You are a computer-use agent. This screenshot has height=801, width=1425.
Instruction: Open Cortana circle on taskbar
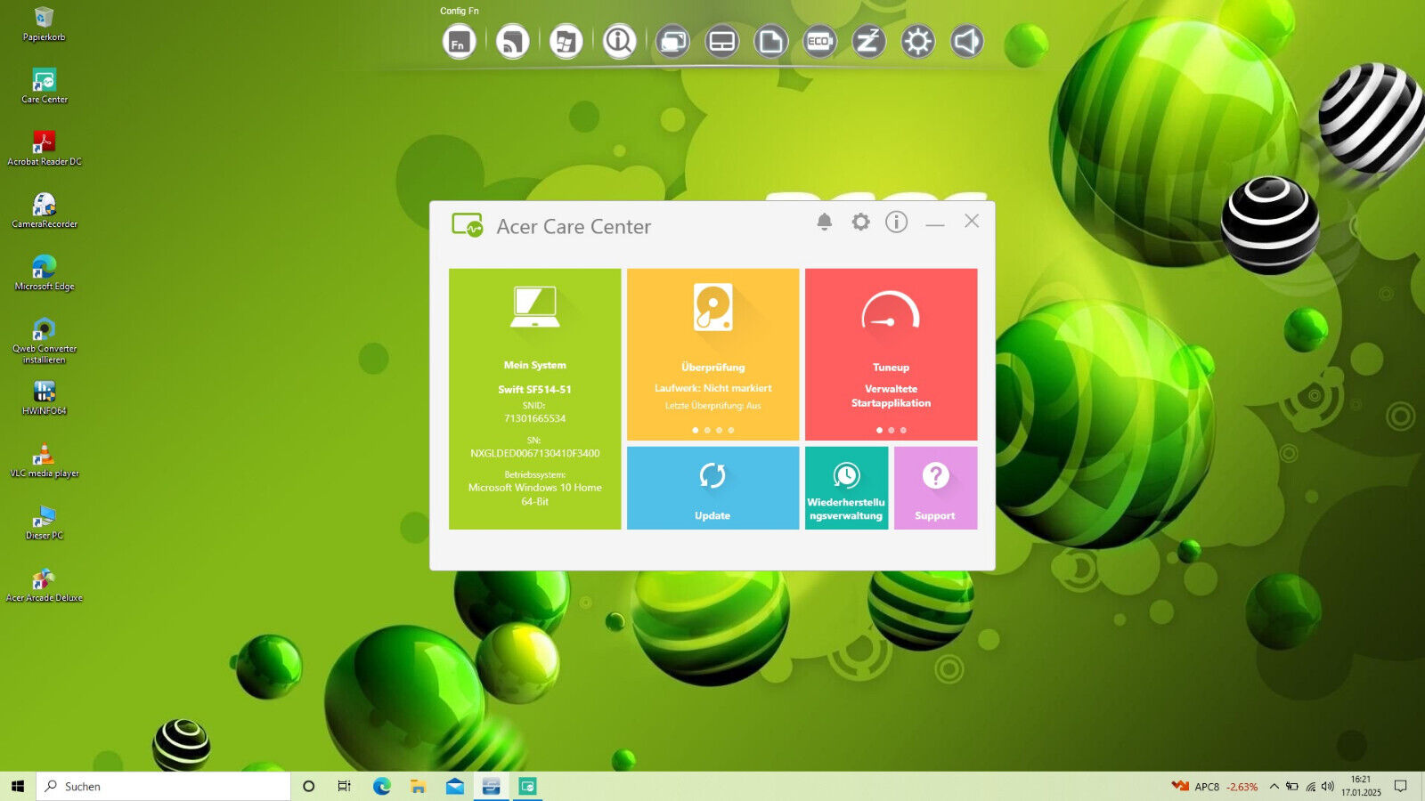(308, 786)
